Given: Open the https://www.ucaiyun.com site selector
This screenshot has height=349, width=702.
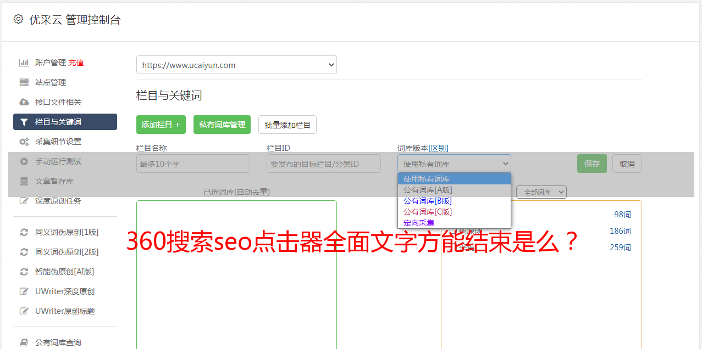Looking at the screenshot, I should click(236, 65).
